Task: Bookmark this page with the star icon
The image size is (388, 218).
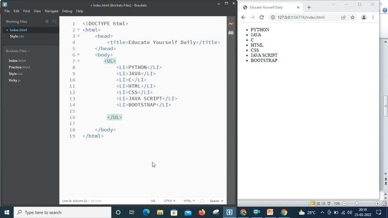Action: coord(352,18)
